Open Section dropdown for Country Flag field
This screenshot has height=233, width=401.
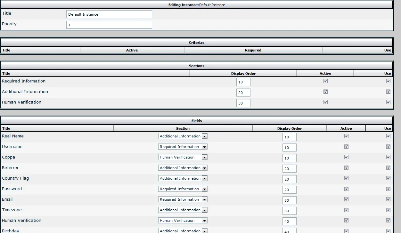[183, 178]
